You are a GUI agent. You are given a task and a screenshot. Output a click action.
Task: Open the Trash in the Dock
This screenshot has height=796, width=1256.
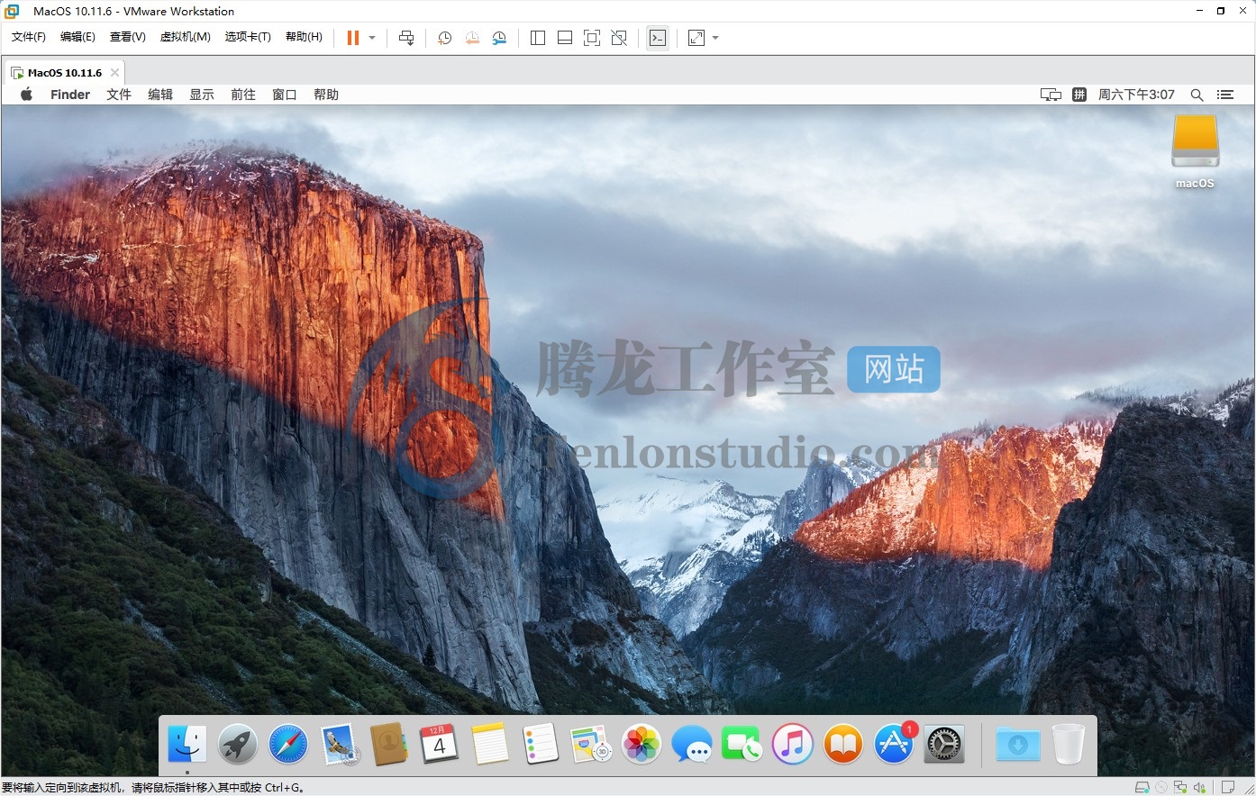(x=1069, y=745)
